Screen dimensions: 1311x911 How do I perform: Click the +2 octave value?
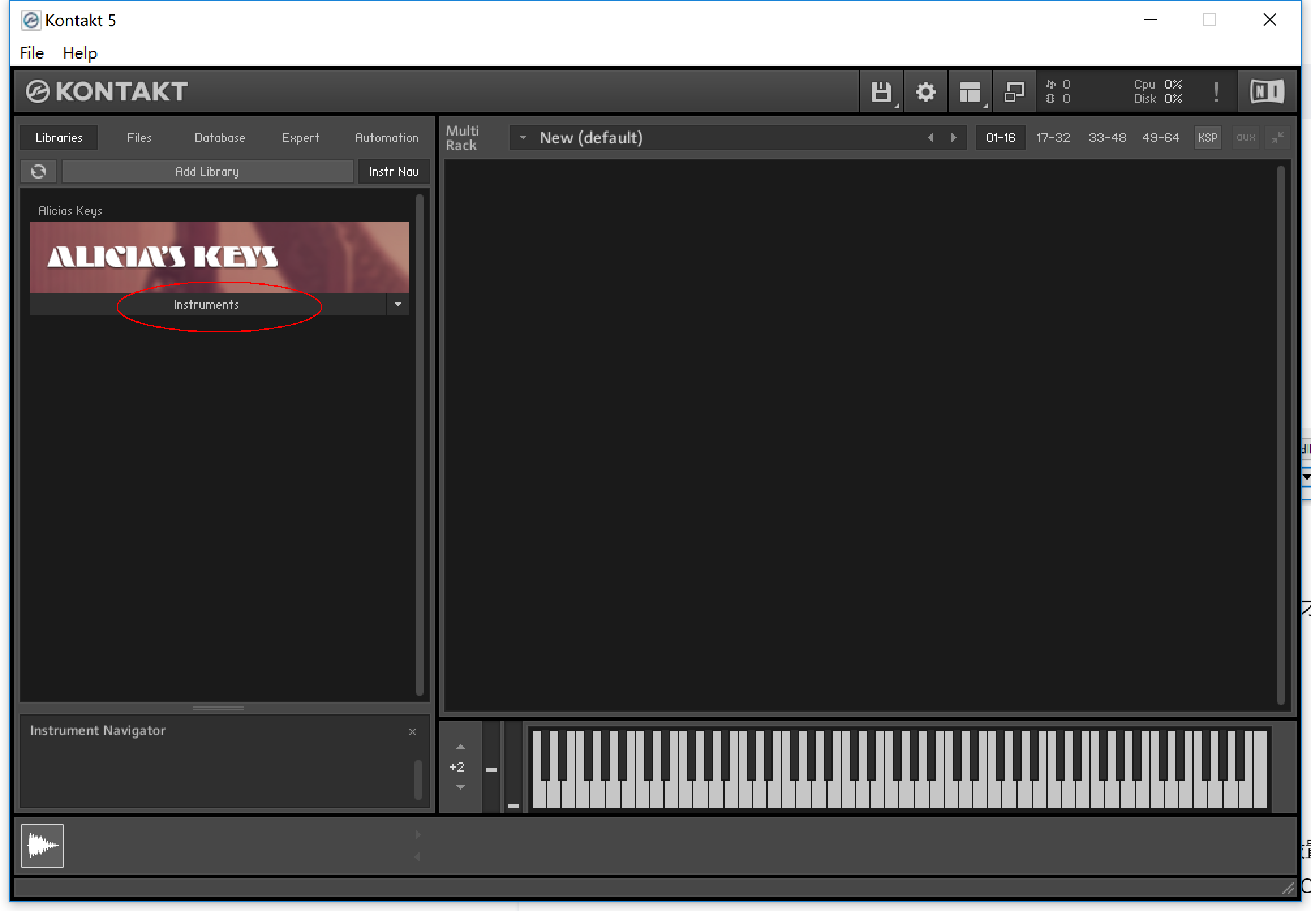click(x=457, y=767)
